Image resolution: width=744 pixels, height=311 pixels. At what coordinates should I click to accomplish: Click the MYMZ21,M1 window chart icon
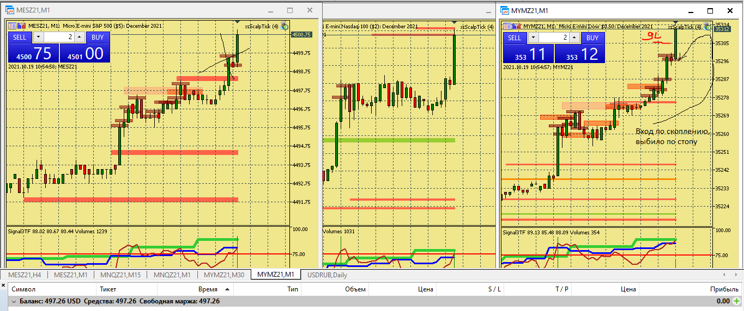point(504,10)
